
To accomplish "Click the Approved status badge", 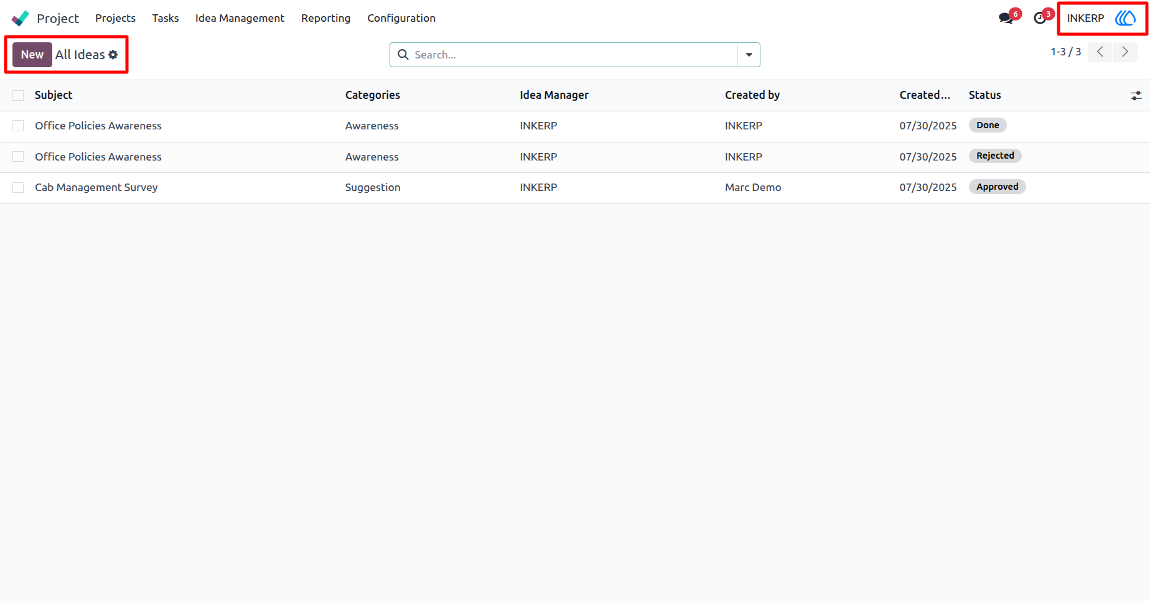I will (997, 187).
